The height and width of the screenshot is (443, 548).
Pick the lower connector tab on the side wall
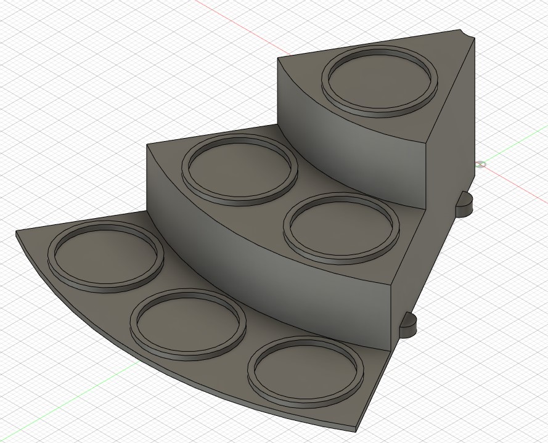point(408,325)
